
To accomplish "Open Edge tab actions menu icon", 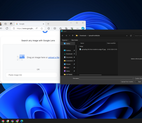I will 11,24.
